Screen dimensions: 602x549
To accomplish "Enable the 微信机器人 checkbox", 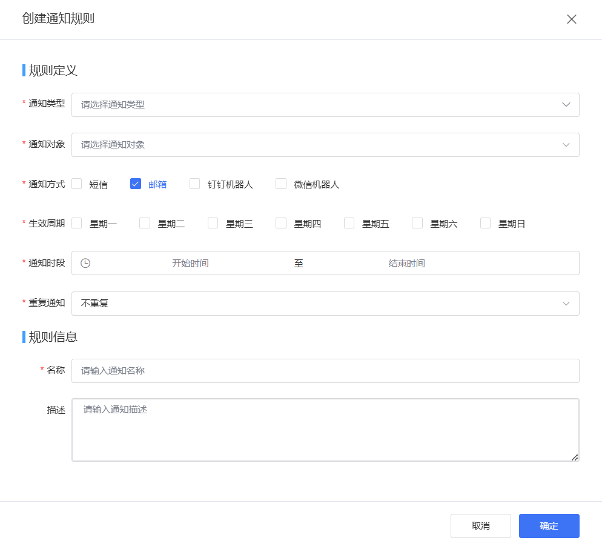I will [x=281, y=184].
